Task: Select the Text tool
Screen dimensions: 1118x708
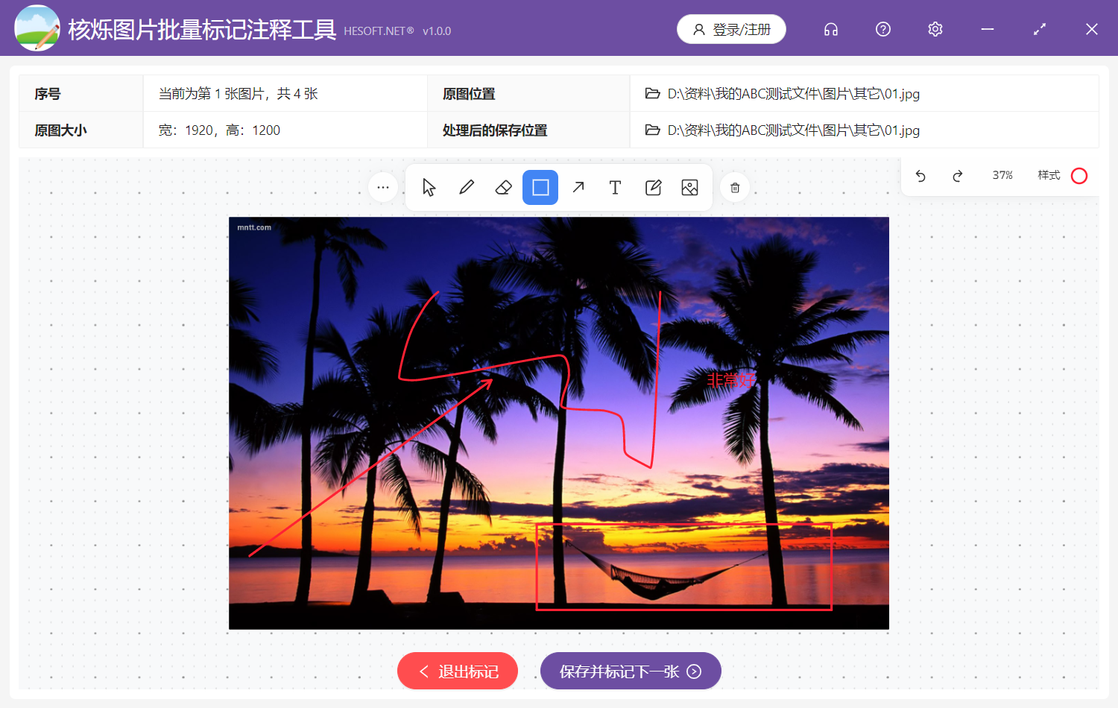Action: tap(615, 187)
